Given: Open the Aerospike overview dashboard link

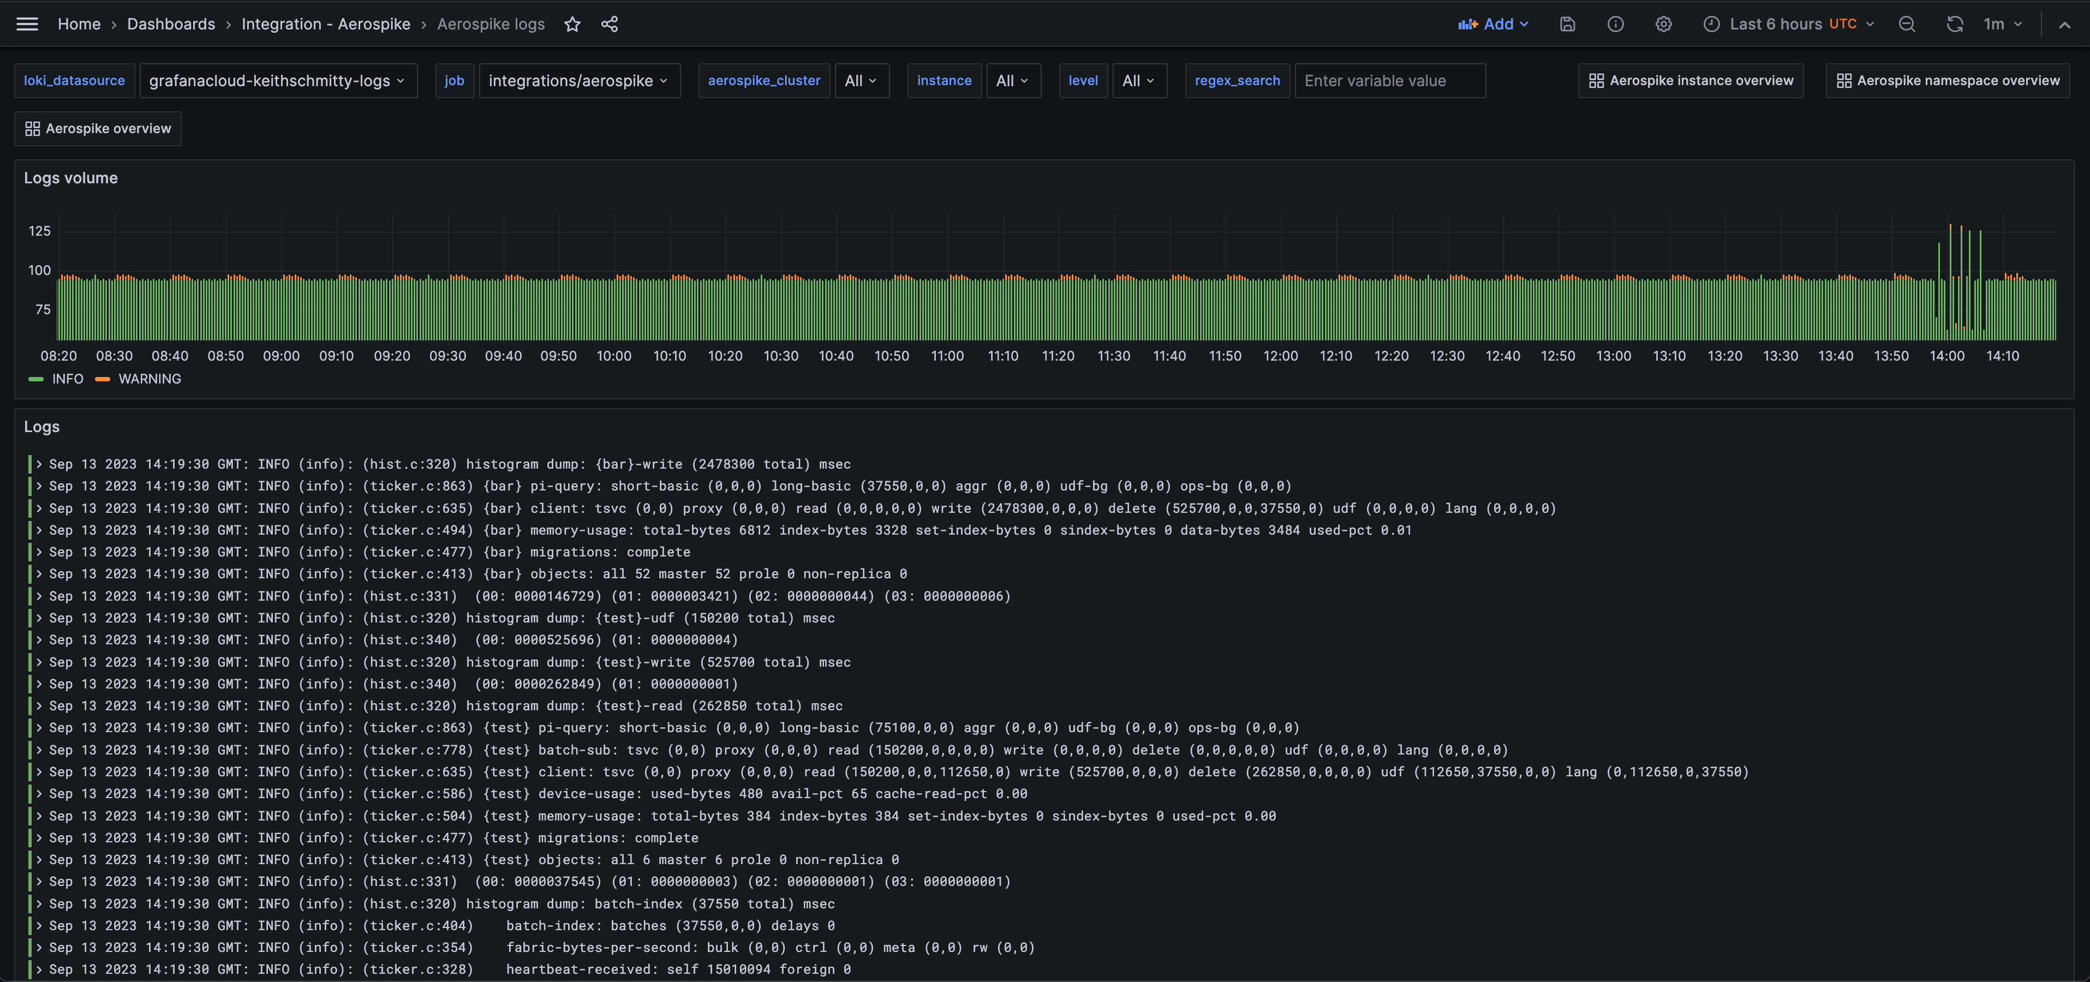Looking at the screenshot, I should pyautogui.click(x=97, y=128).
